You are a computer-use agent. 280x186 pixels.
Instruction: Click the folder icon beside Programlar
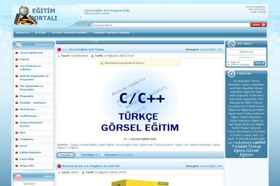17,96
